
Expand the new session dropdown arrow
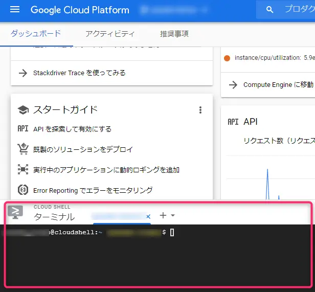pos(173,215)
